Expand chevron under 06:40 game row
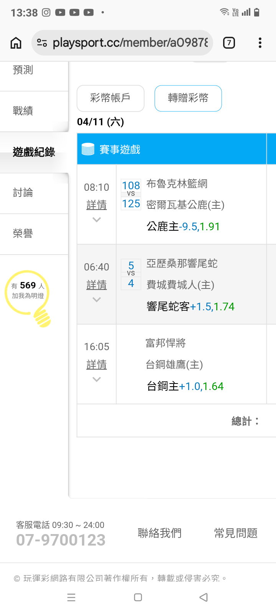 pyautogui.click(x=97, y=300)
